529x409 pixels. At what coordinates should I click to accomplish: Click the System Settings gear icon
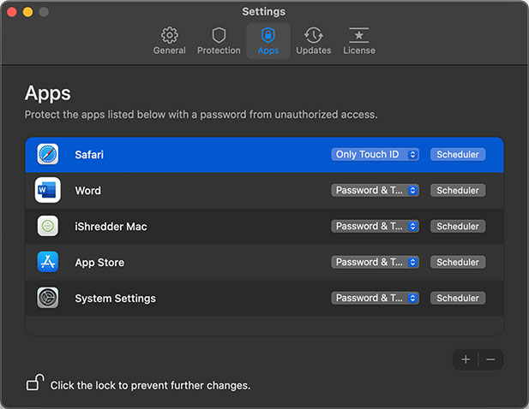(48, 299)
